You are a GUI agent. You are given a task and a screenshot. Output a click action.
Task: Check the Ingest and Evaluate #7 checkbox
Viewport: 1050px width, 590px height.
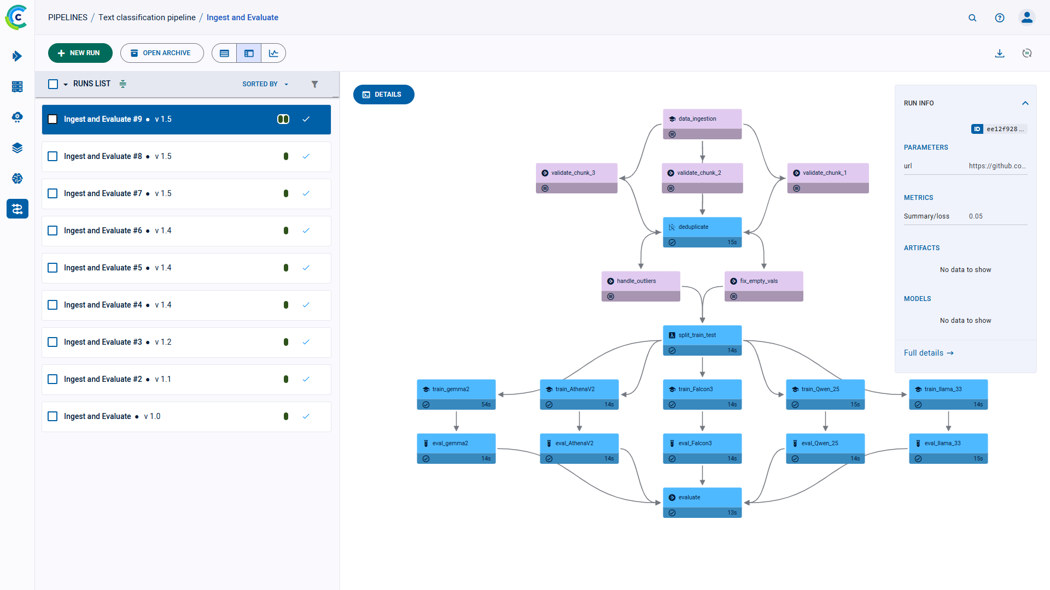(x=52, y=193)
